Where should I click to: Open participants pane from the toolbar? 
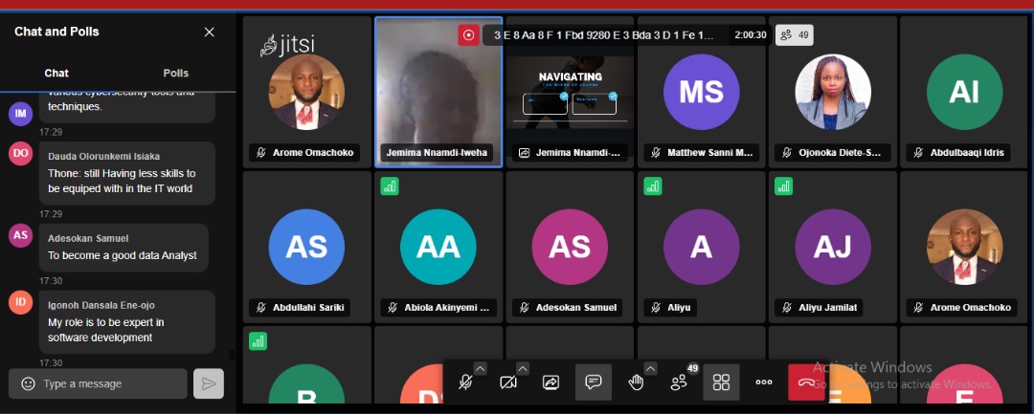(679, 382)
